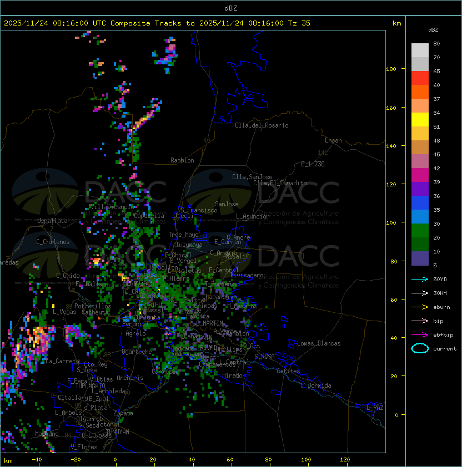Click the 'L_Vegas' map label
The image size is (462, 467).
pos(64,312)
